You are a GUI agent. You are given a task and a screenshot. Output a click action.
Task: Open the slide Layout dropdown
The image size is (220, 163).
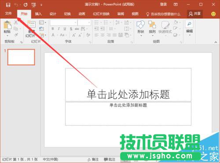point(43,22)
